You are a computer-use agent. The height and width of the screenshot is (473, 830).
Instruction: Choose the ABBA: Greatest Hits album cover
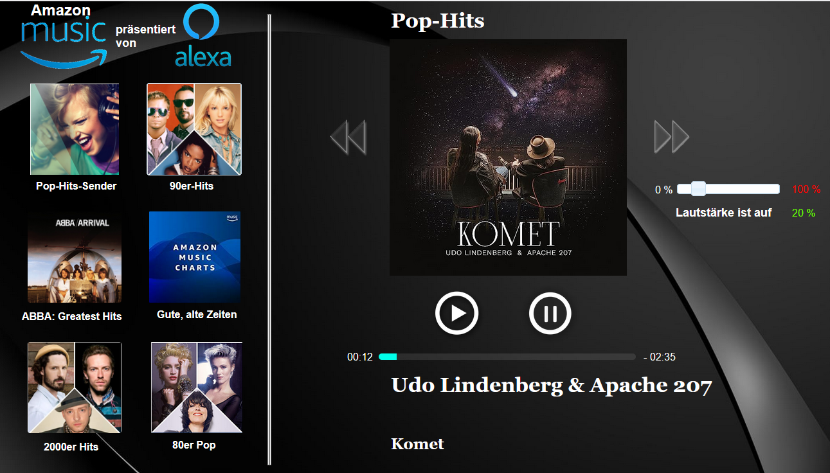[x=75, y=257]
